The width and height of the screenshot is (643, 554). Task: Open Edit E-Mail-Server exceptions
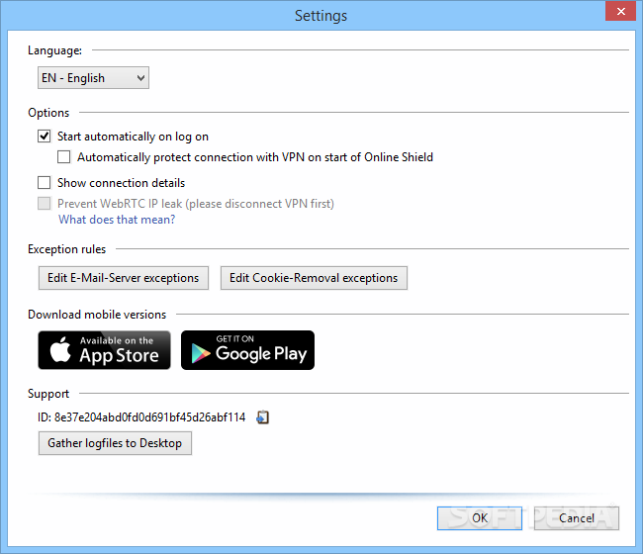[124, 278]
